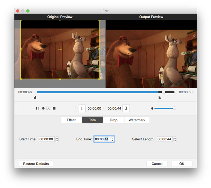Close the Edit window with red button
Viewport: 211px width, 188px height.
tap(18, 11)
